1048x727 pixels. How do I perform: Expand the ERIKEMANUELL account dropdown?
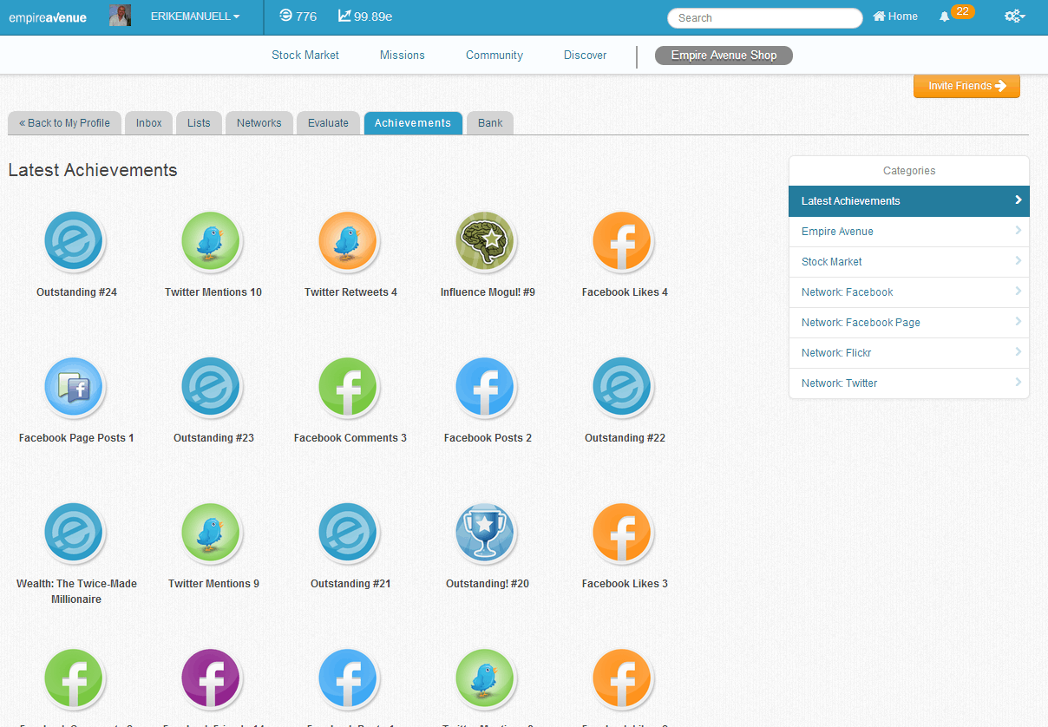tap(195, 16)
